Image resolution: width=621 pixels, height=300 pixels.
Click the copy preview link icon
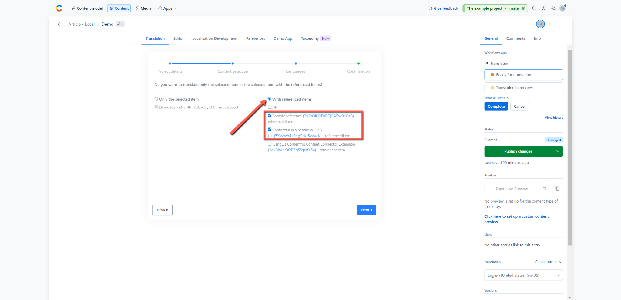click(x=557, y=189)
